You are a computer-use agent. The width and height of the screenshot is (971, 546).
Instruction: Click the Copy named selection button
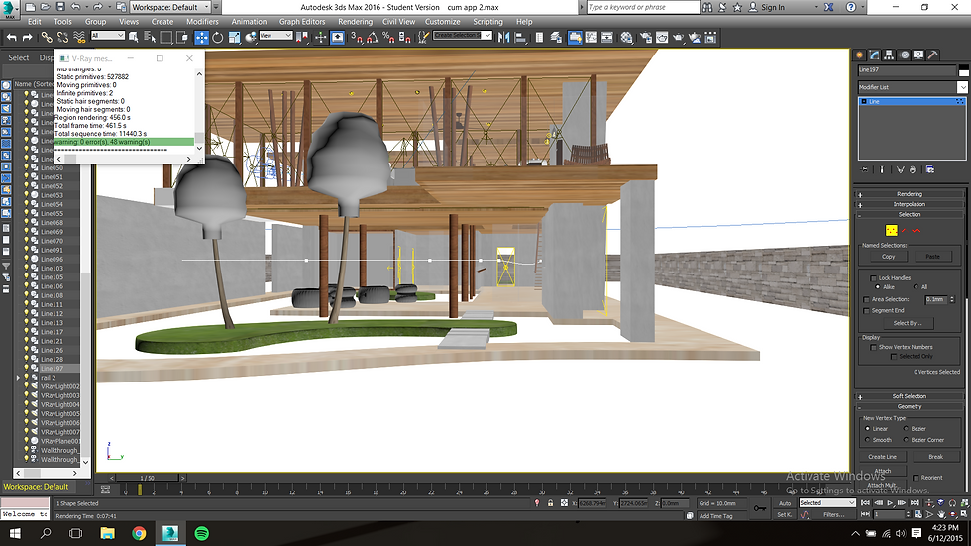(888, 257)
